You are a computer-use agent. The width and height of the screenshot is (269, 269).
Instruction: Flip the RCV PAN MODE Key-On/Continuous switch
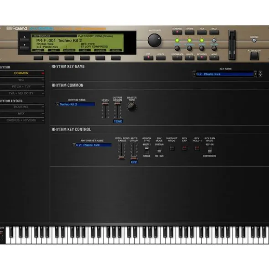click(210, 150)
